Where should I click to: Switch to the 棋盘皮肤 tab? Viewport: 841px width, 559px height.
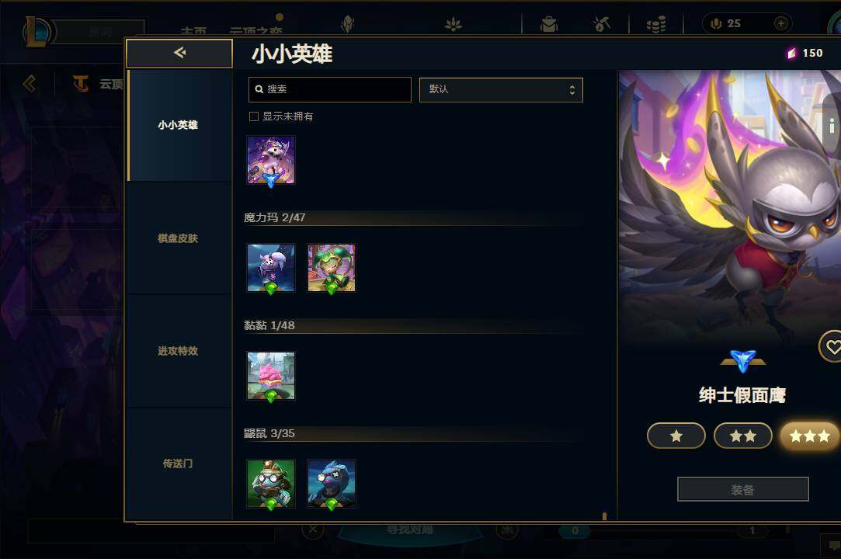point(178,238)
